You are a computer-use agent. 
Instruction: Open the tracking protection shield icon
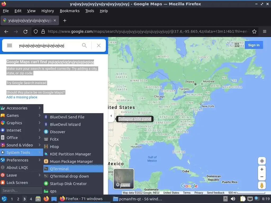pyautogui.click(x=36, y=32)
